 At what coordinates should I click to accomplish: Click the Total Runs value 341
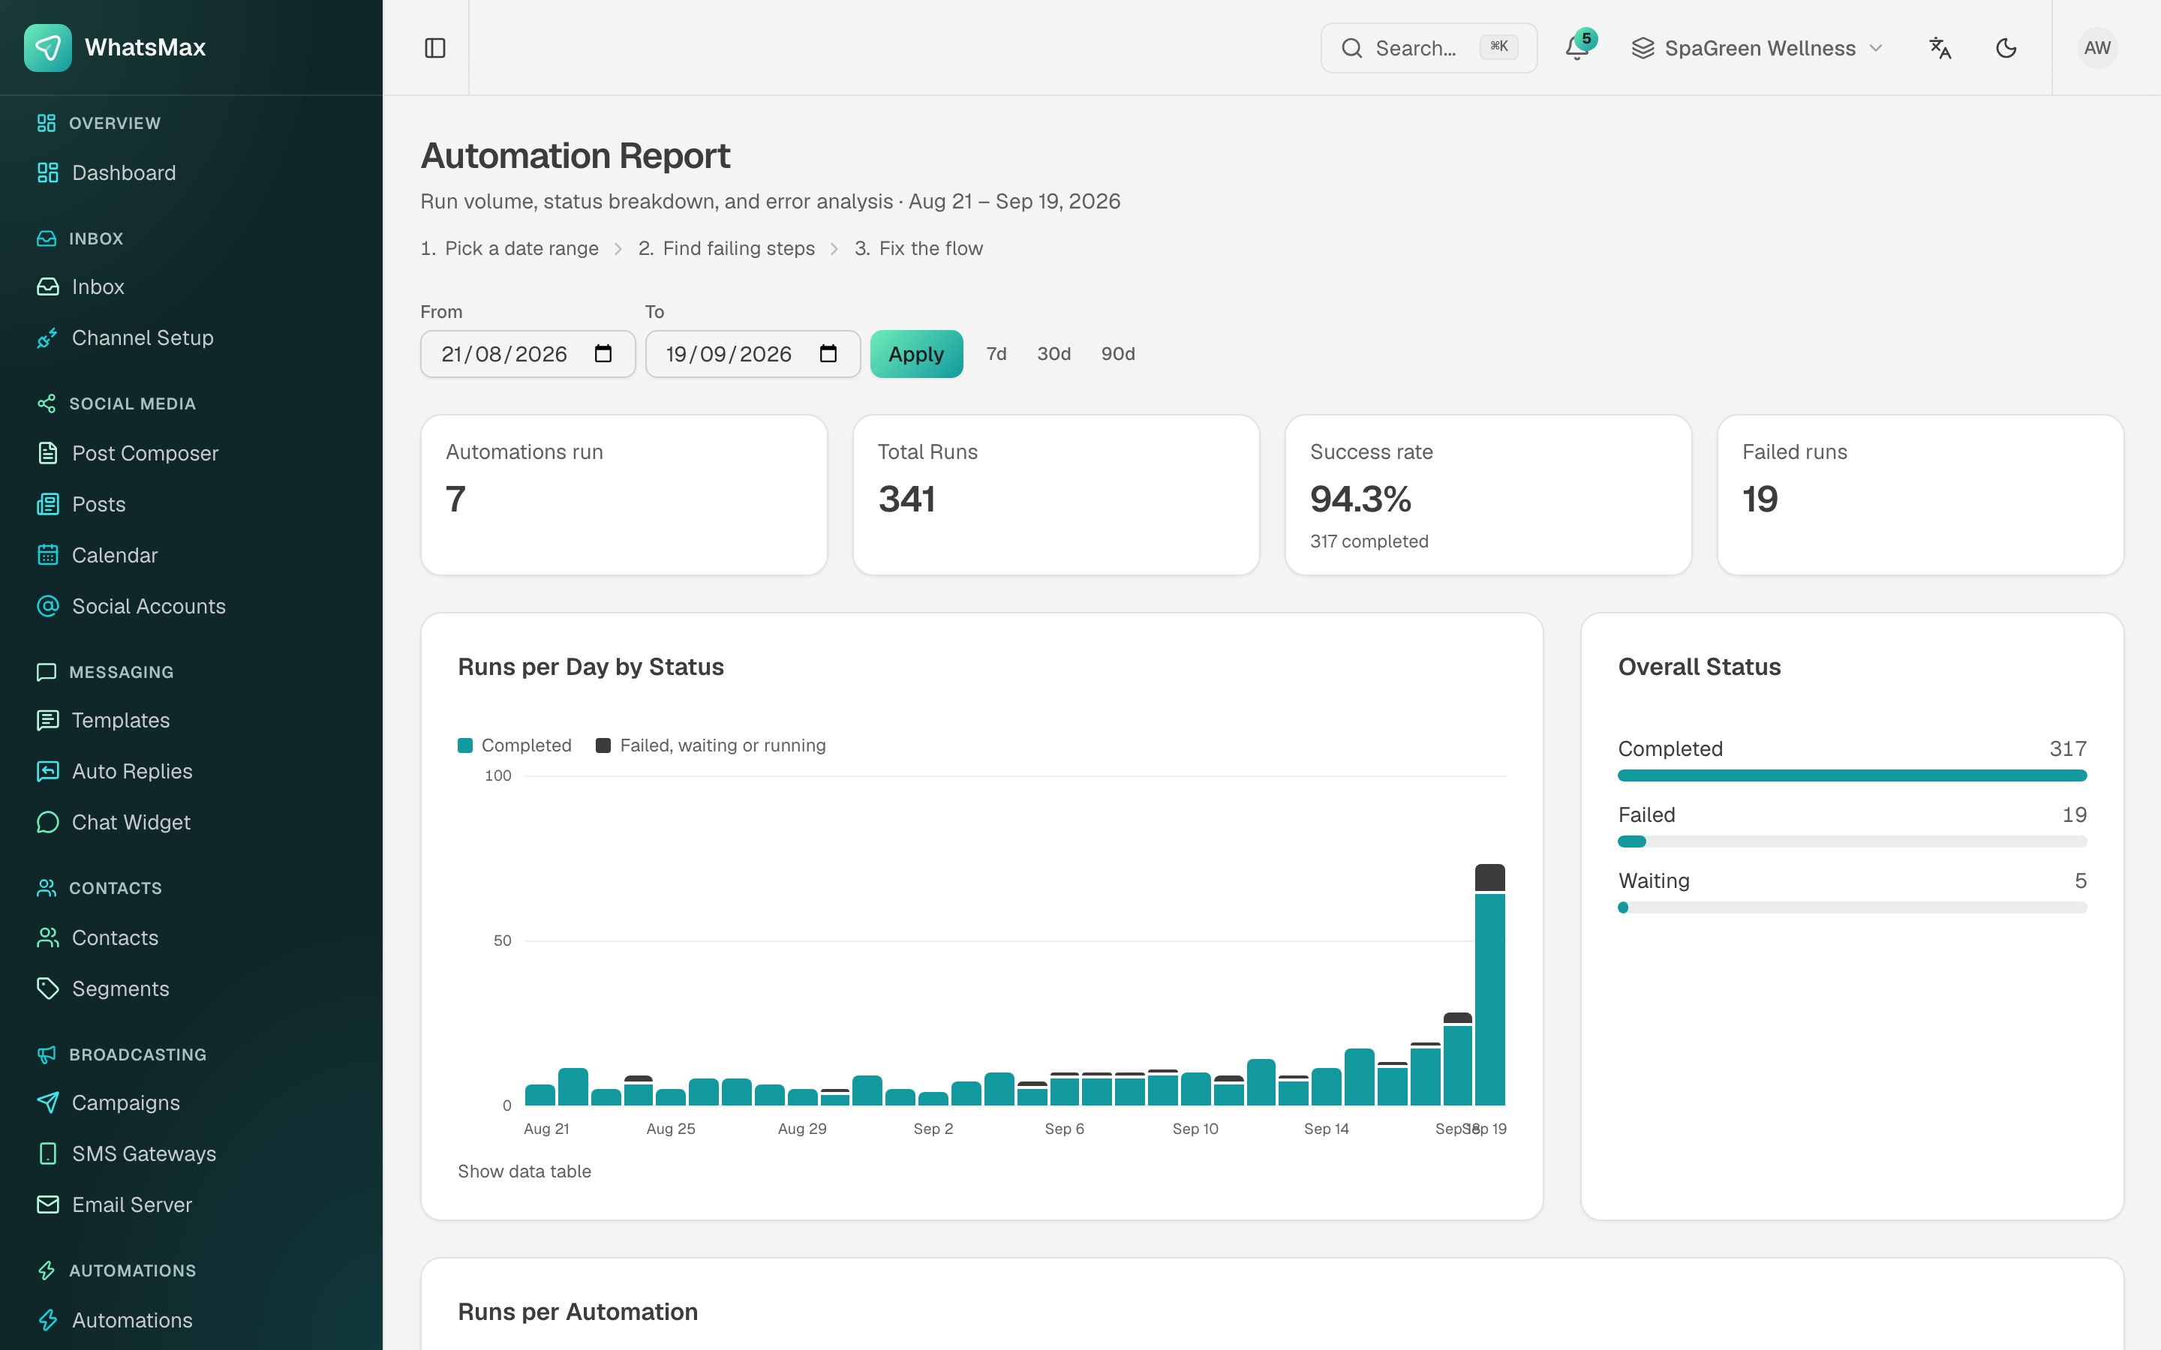tap(906, 499)
